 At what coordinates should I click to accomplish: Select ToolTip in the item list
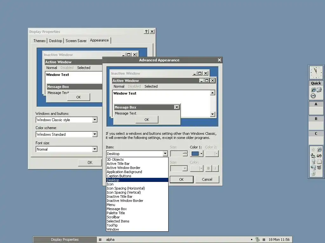point(137,225)
